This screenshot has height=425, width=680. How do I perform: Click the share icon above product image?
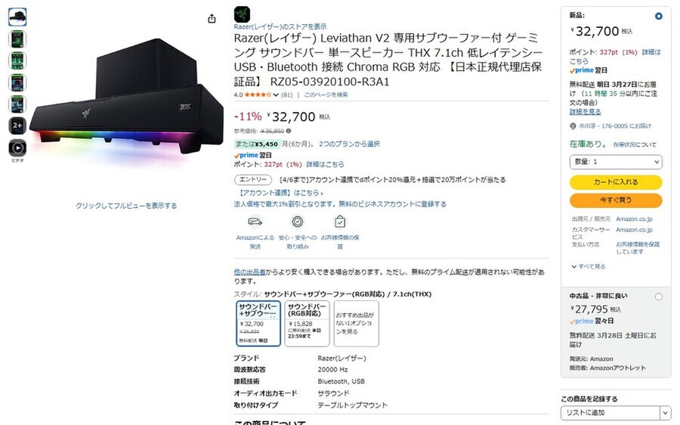[x=212, y=19]
